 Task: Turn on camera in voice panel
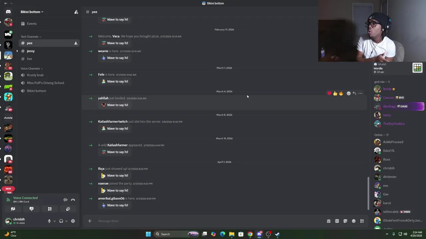point(13,209)
